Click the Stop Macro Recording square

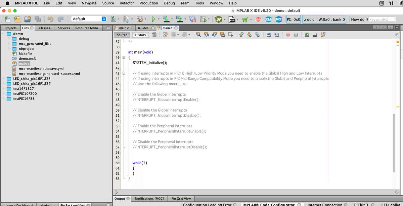[x=296, y=35]
